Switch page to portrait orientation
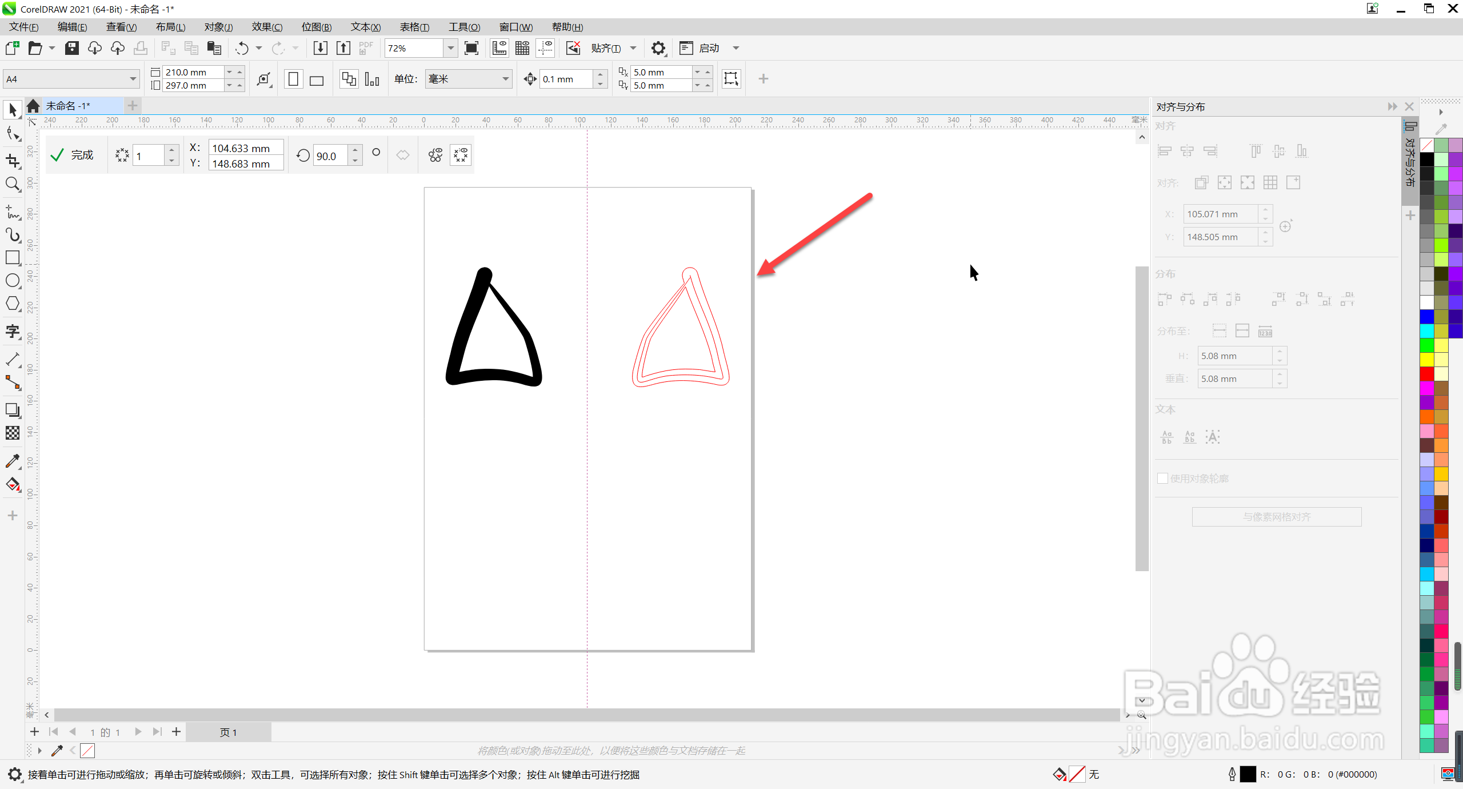The width and height of the screenshot is (1463, 789). 293,79
